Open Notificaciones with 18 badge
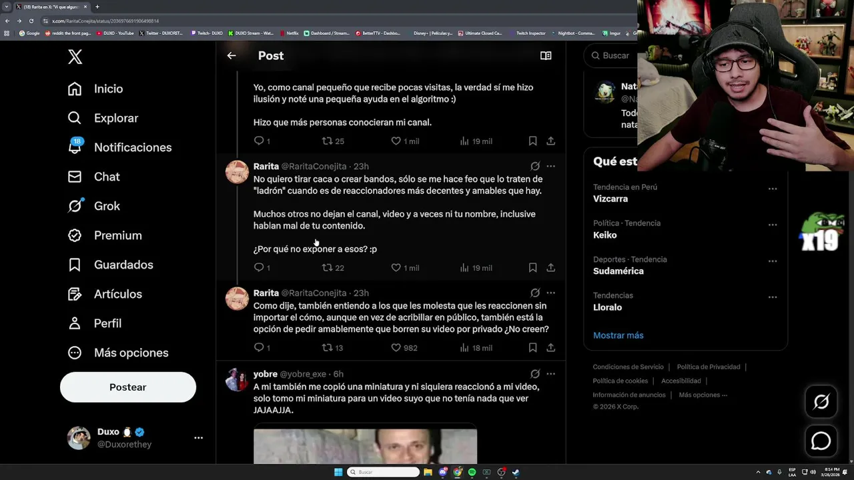This screenshot has height=480, width=854. [x=119, y=147]
